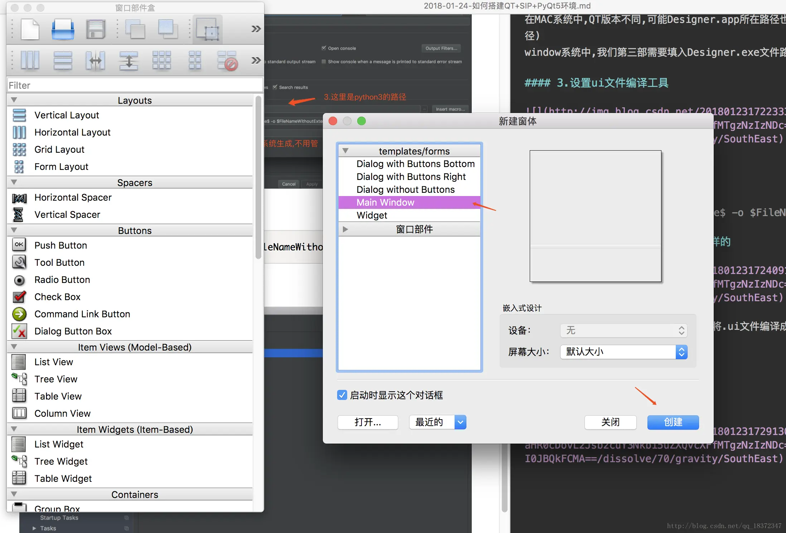Uncheck the show dialog on startup checkbox
The height and width of the screenshot is (533, 786).
[342, 395]
